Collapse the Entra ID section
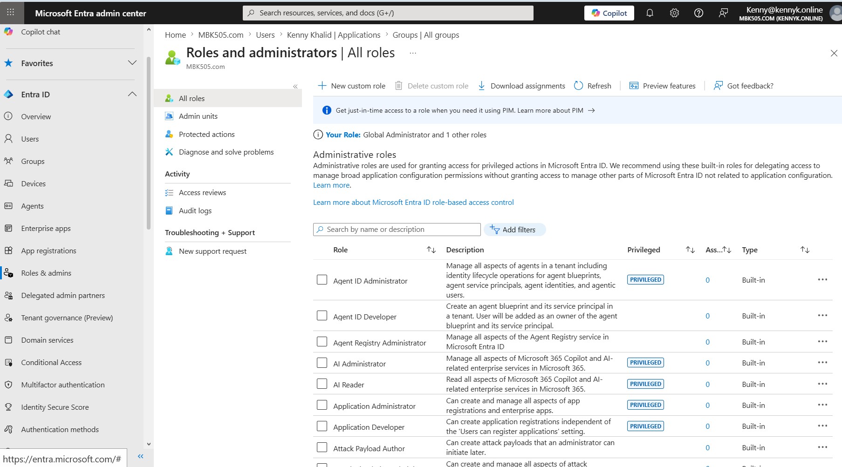 (x=132, y=94)
